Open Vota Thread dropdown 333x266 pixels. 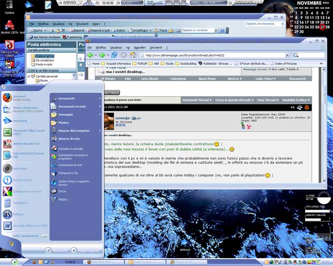(268, 100)
